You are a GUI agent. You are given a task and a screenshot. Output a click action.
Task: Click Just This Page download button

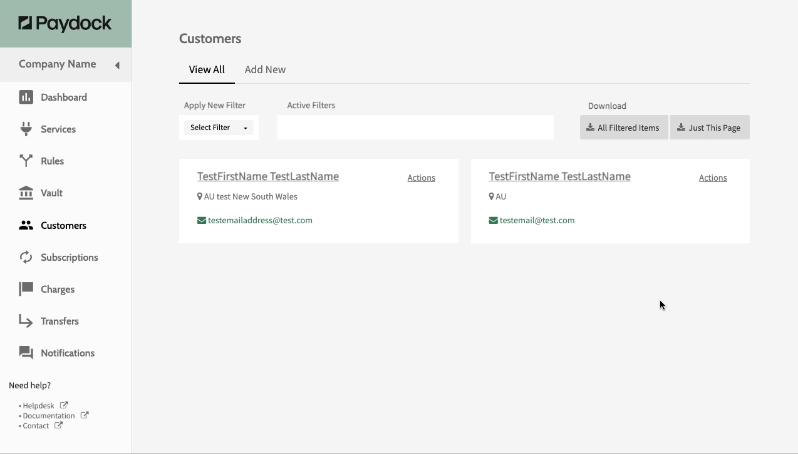coord(709,128)
